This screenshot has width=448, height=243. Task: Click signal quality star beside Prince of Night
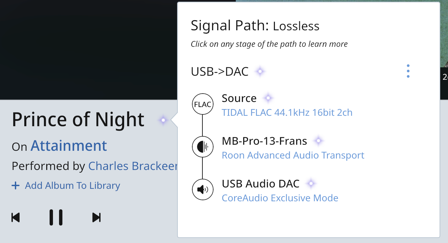[163, 120]
